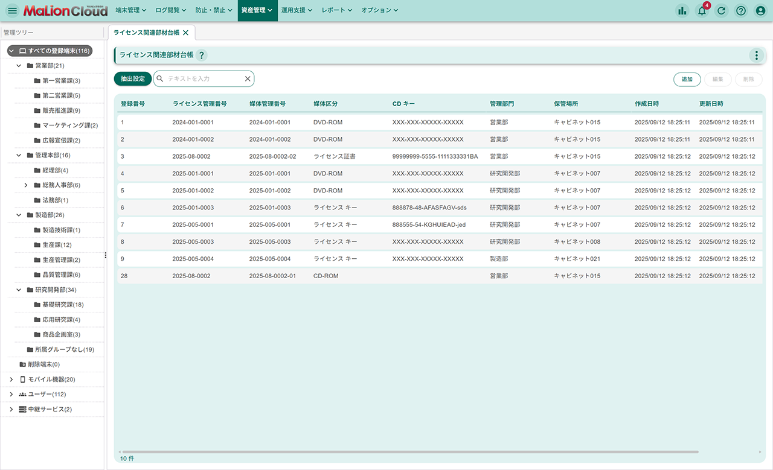This screenshot has height=470, width=773.
Task: Open the user account icon
Action: click(760, 10)
